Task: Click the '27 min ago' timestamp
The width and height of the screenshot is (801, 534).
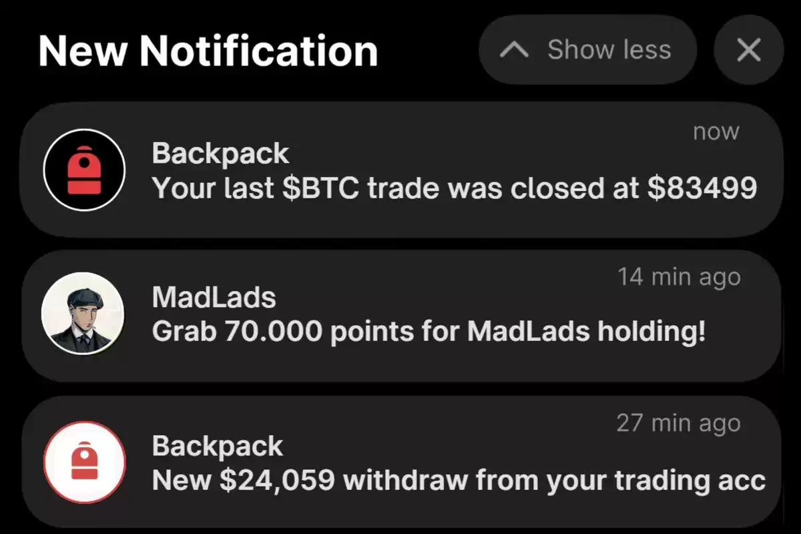Action: [x=678, y=423]
